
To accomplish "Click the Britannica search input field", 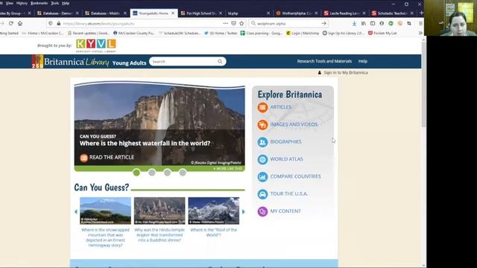I will [x=184, y=62].
